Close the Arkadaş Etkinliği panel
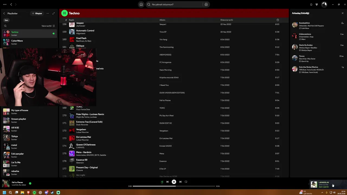347x195 pixels. (x=342, y=13)
